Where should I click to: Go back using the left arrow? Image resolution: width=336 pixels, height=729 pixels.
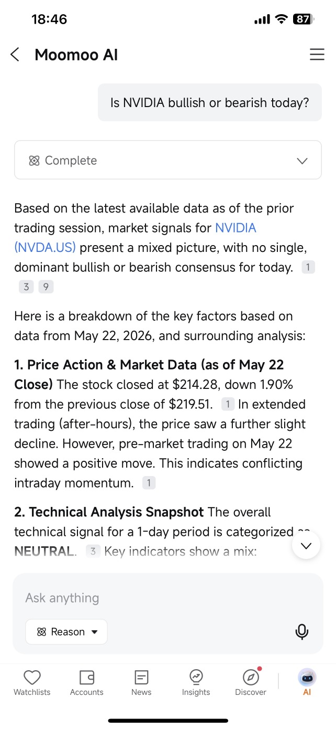(x=15, y=55)
